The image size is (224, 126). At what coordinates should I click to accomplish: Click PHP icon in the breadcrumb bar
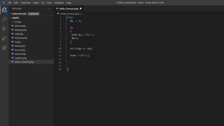tap(58, 14)
